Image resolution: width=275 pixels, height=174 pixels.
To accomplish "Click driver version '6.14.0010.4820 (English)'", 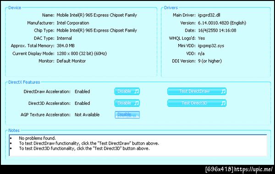I will point(222,23).
